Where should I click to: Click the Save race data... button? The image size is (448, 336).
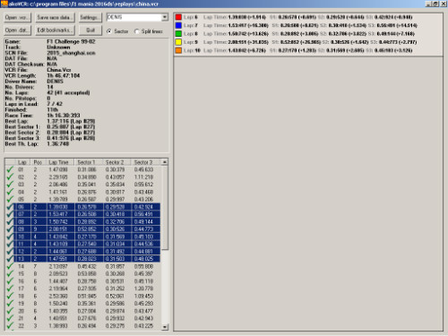[x=55, y=18]
